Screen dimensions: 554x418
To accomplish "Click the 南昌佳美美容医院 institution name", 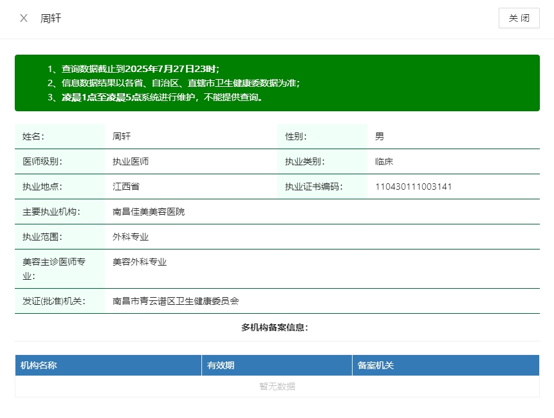I will [x=149, y=212].
